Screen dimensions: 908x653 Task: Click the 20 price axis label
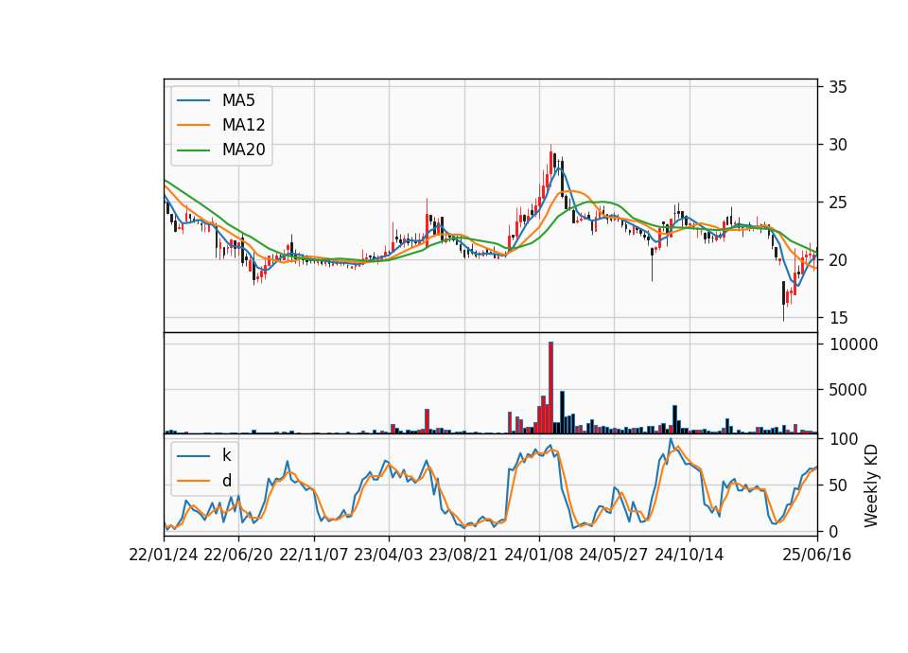point(837,260)
